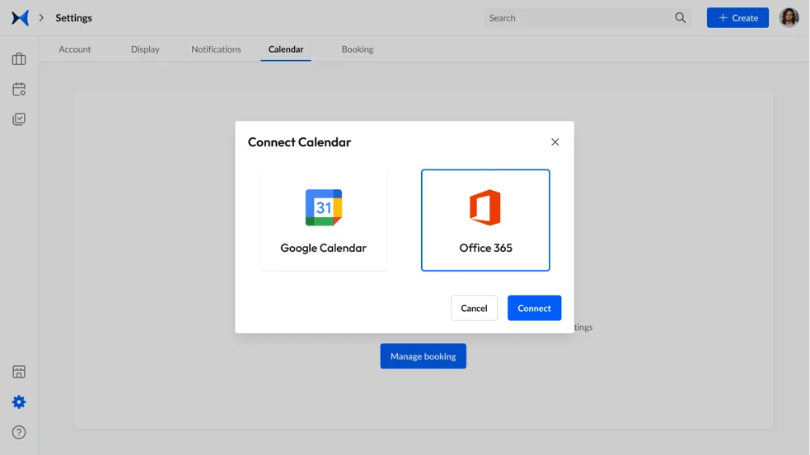Switch to the Account tab

point(75,49)
